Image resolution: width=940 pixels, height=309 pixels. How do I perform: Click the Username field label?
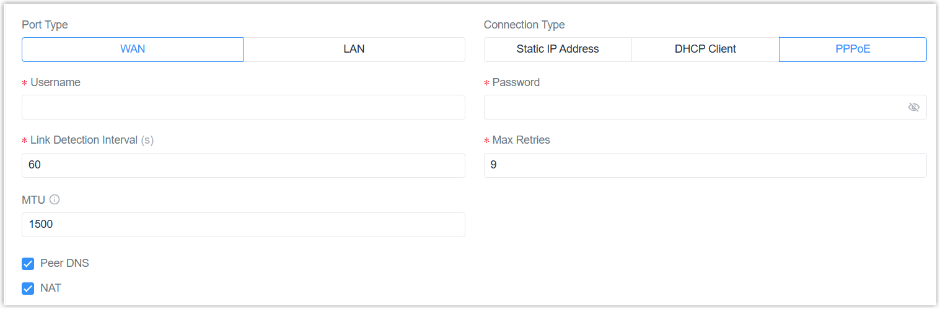tap(55, 82)
